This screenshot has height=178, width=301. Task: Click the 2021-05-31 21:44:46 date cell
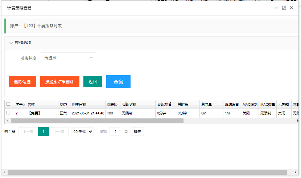(88, 113)
